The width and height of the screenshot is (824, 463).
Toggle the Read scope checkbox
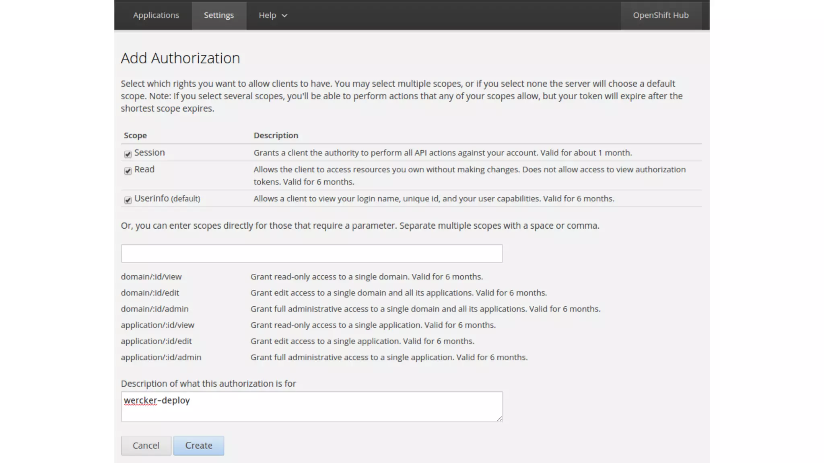128,171
